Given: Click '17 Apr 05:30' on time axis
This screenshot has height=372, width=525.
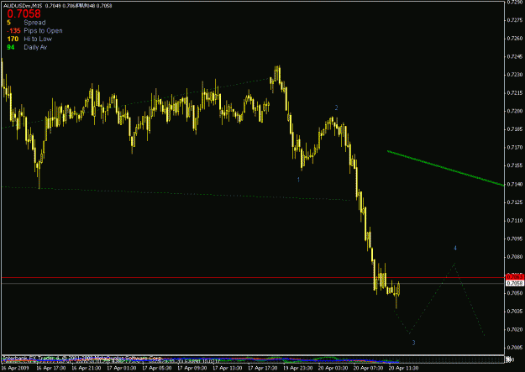Looking at the screenshot, I should click(x=157, y=368).
